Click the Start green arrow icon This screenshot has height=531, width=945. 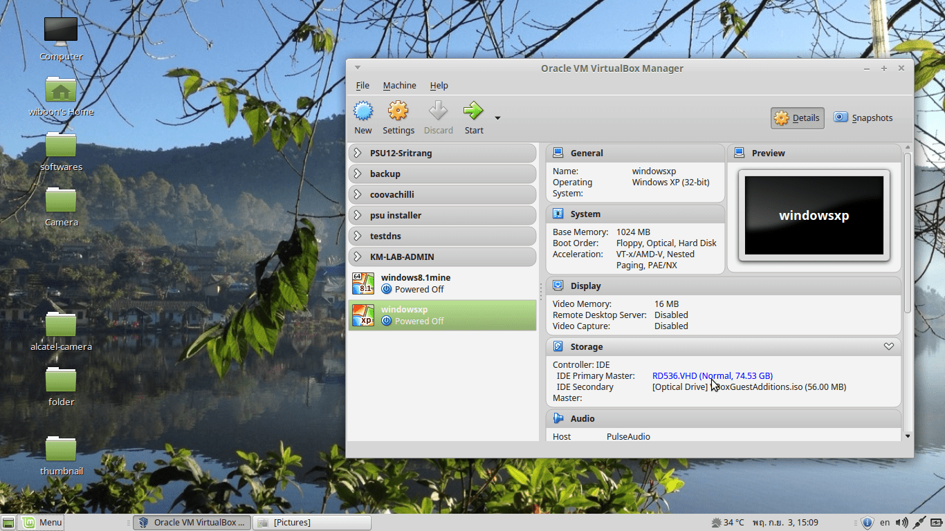tap(473, 111)
